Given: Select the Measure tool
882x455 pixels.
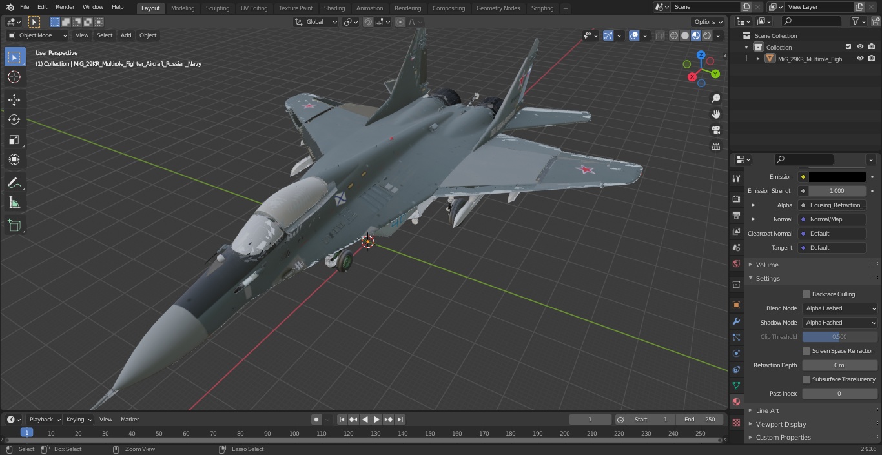Looking at the screenshot, I should tap(14, 203).
